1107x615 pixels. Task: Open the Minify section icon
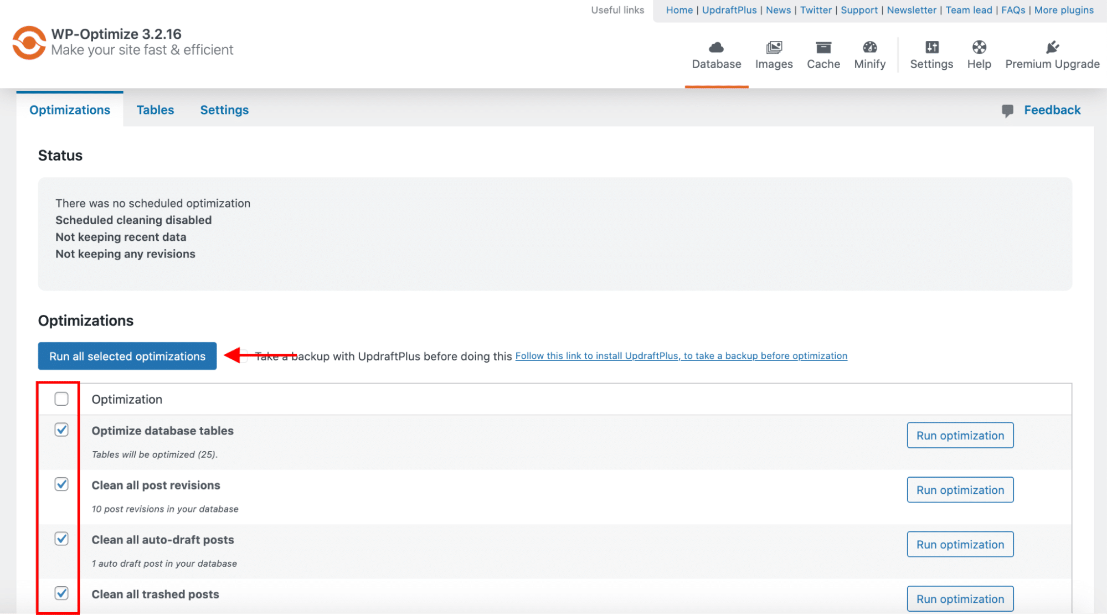point(869,48)
